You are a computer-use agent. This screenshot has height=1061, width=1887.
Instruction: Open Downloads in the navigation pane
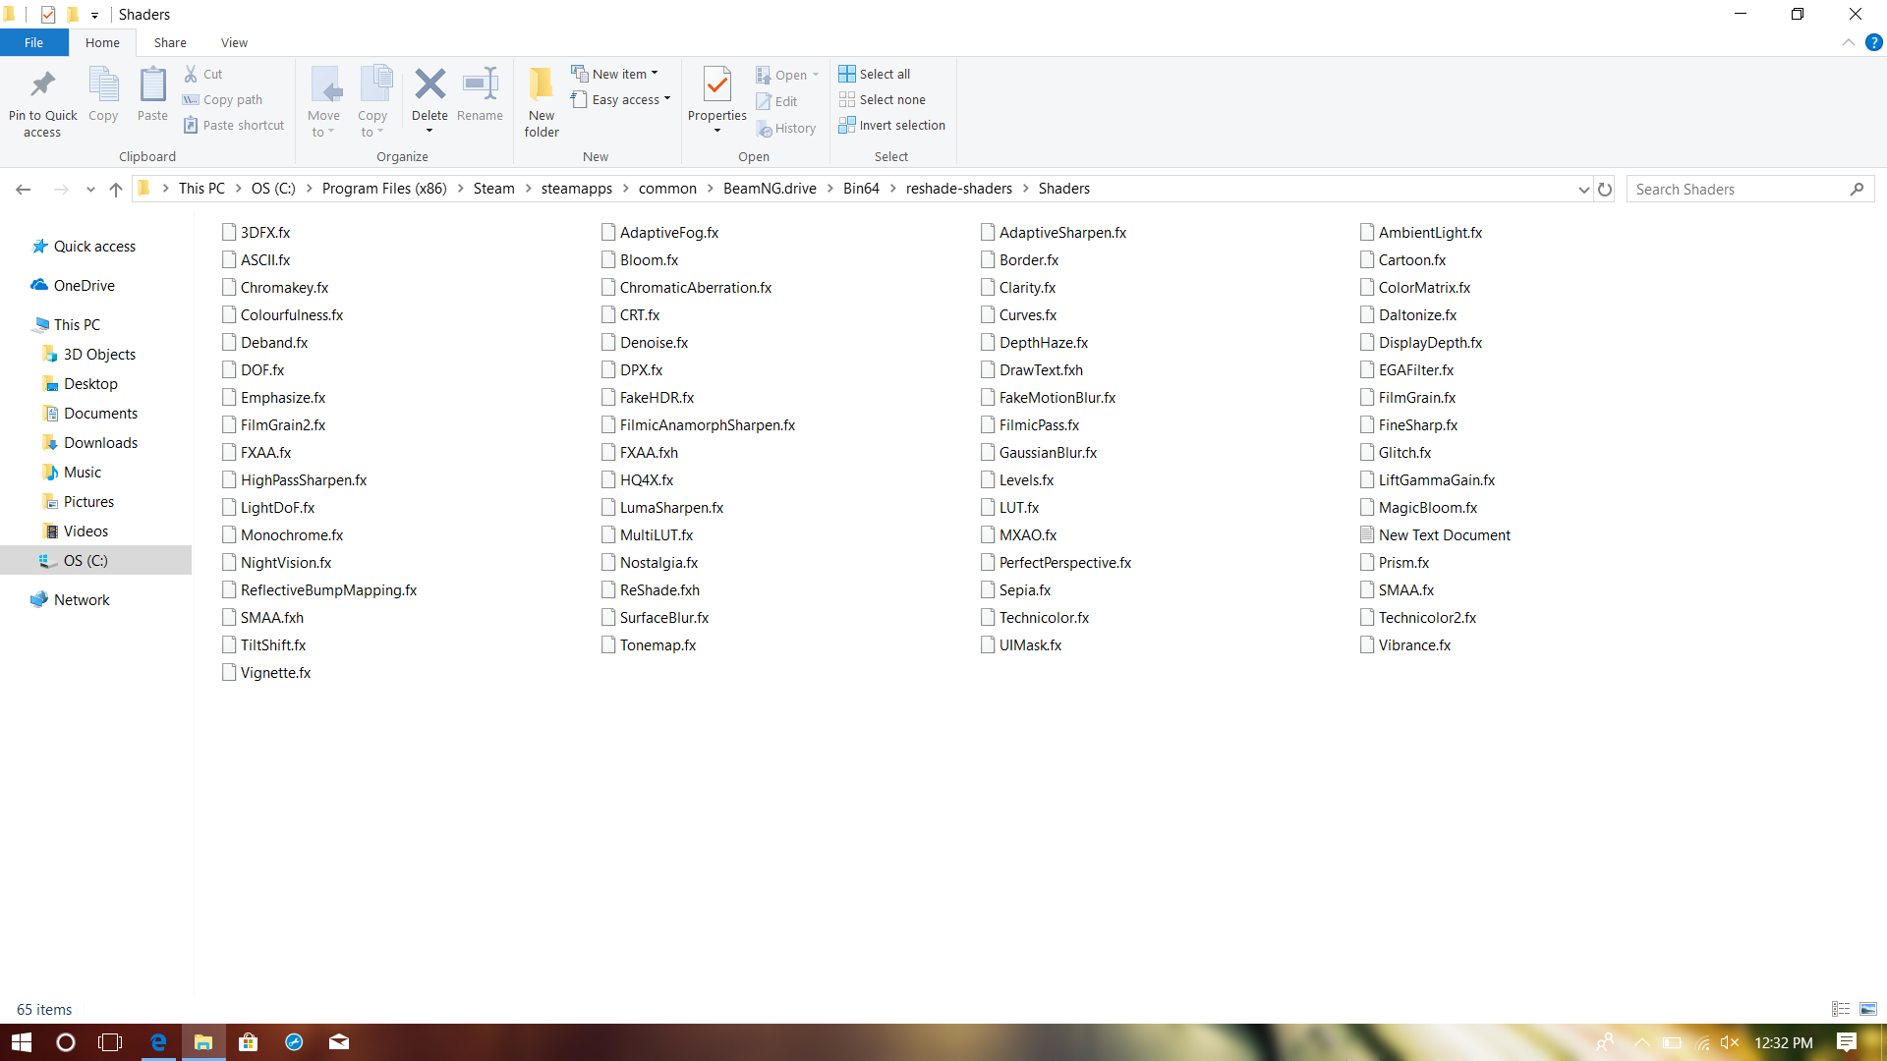(100, 443)
